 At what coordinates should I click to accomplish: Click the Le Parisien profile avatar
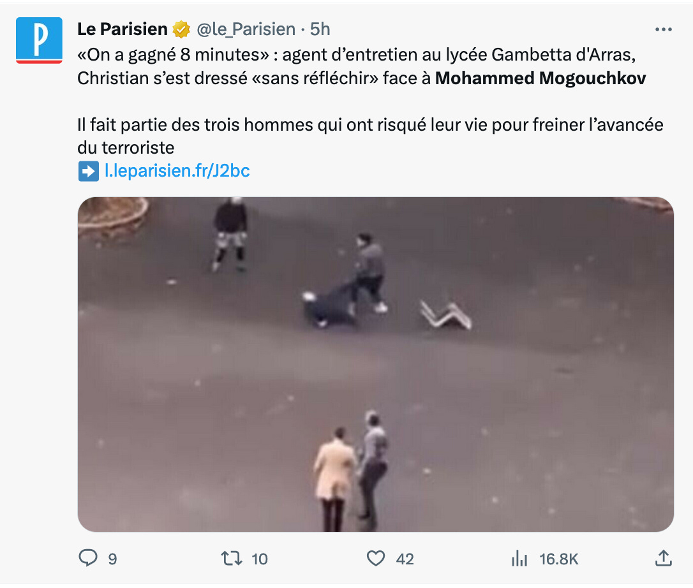click(x=39, y=40)
